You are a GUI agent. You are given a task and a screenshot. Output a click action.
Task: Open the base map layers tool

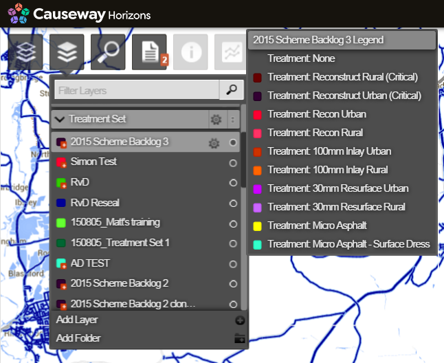click(x=25, y=52)
